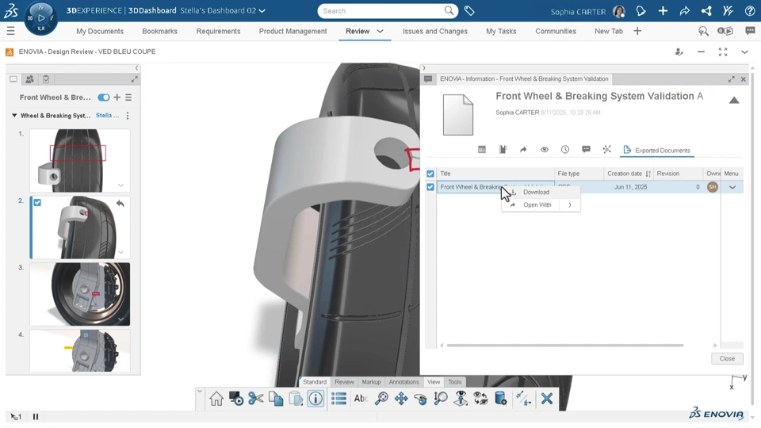Viewport: 761px width, 428px height.
Task: Click the Copy tool icon
Action: (276, 399)
